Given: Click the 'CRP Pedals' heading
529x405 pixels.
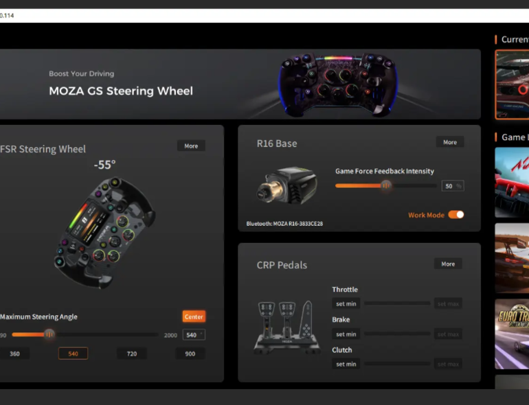Looking at the screenshot, I should pyautogui.click(x=282, y=265).
